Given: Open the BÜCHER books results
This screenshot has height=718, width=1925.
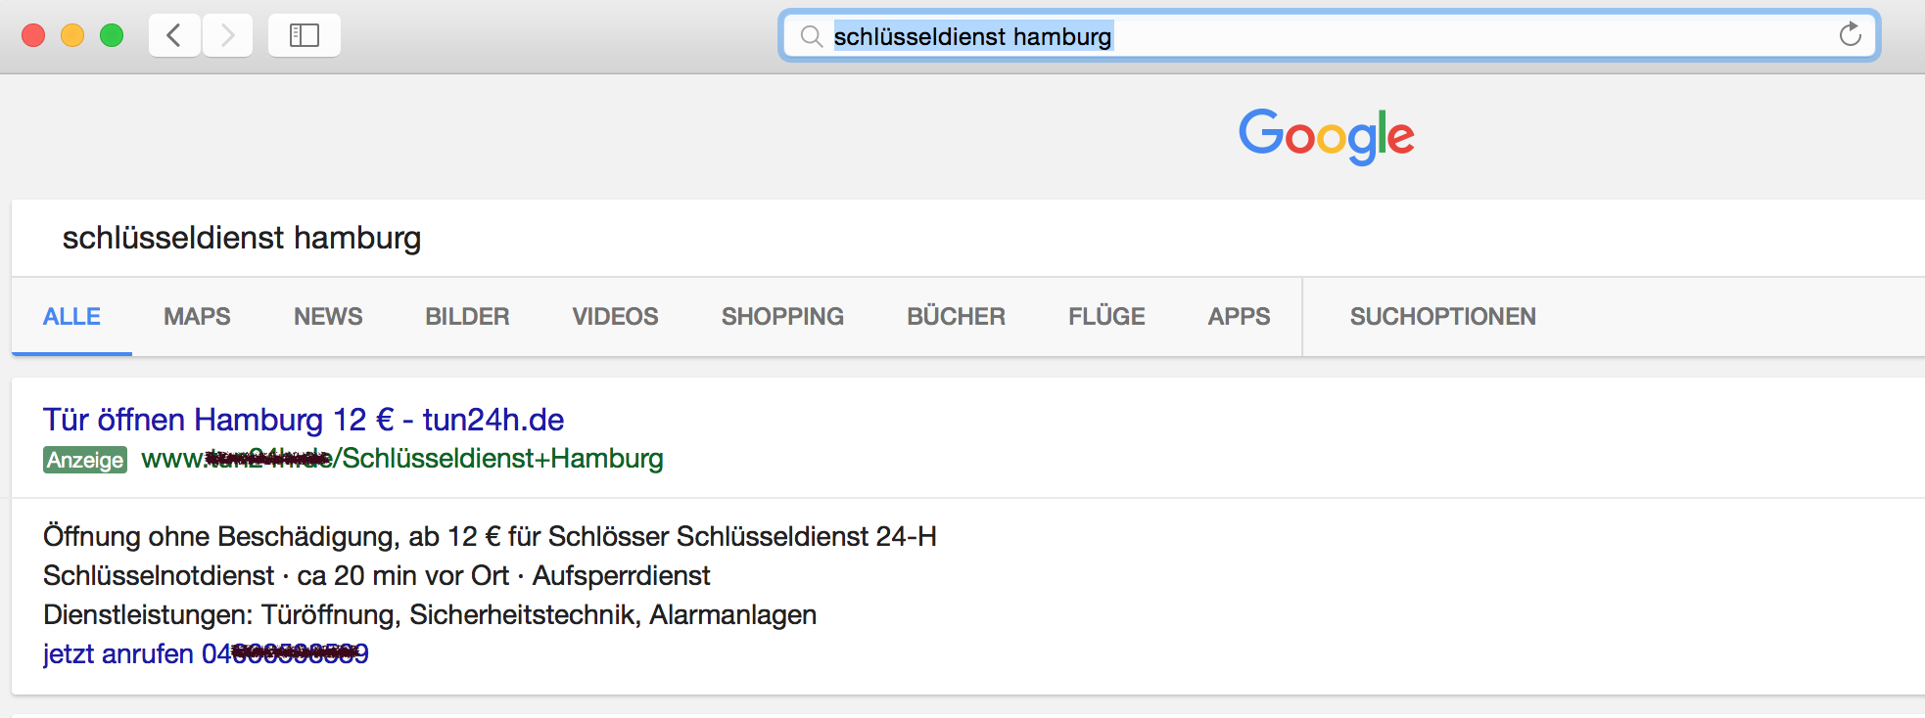Looking at the screenshot, I should (x=955, y=316).
